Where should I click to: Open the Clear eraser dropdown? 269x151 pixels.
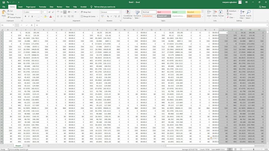230,17
